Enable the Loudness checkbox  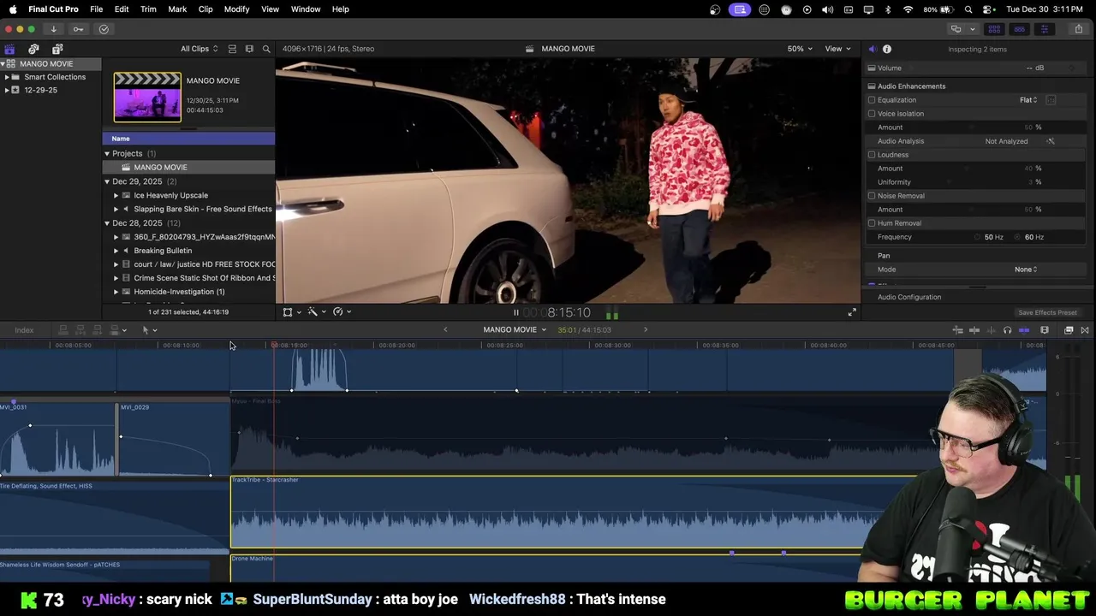click(872, 155)
